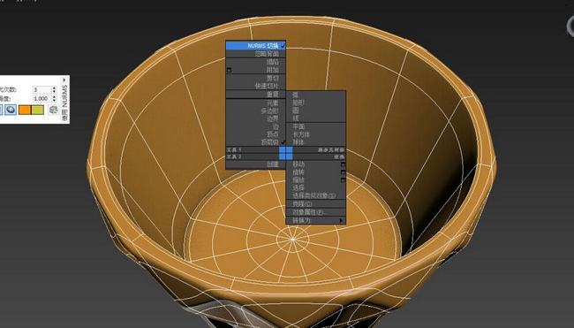Switch to 元素 sub-object level
Screen dimensions: 574x328
[x=255, y=103]
